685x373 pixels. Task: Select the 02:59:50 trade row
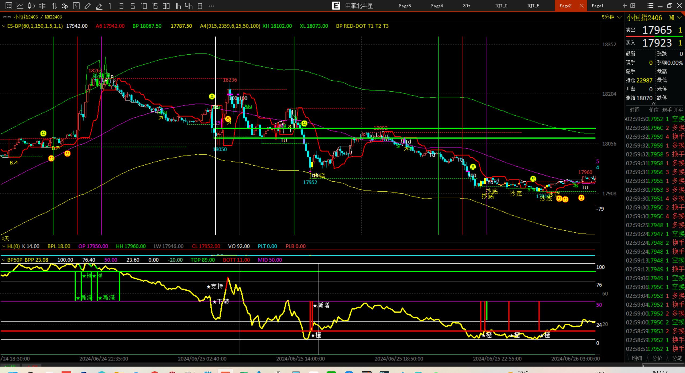655,119
